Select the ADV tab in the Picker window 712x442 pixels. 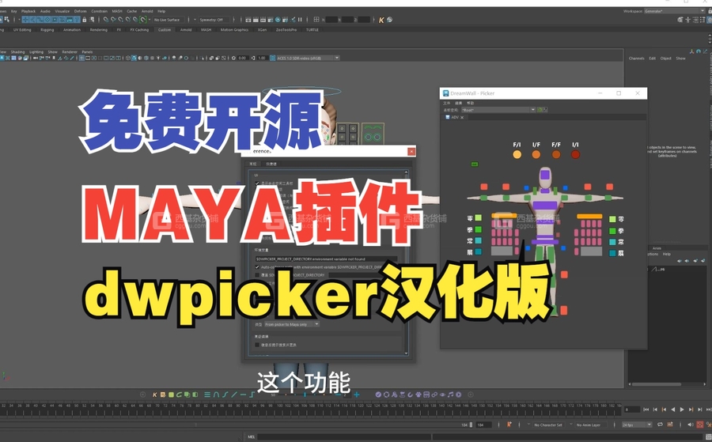(x=453, y=118)
